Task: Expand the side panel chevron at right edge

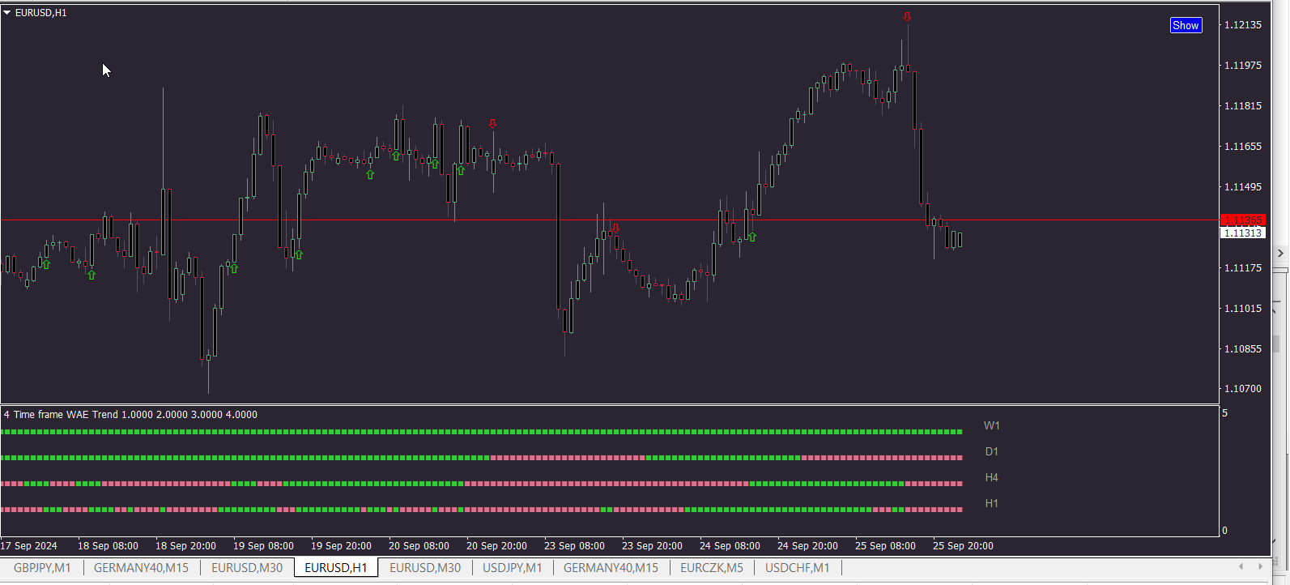Action: 1280,254
